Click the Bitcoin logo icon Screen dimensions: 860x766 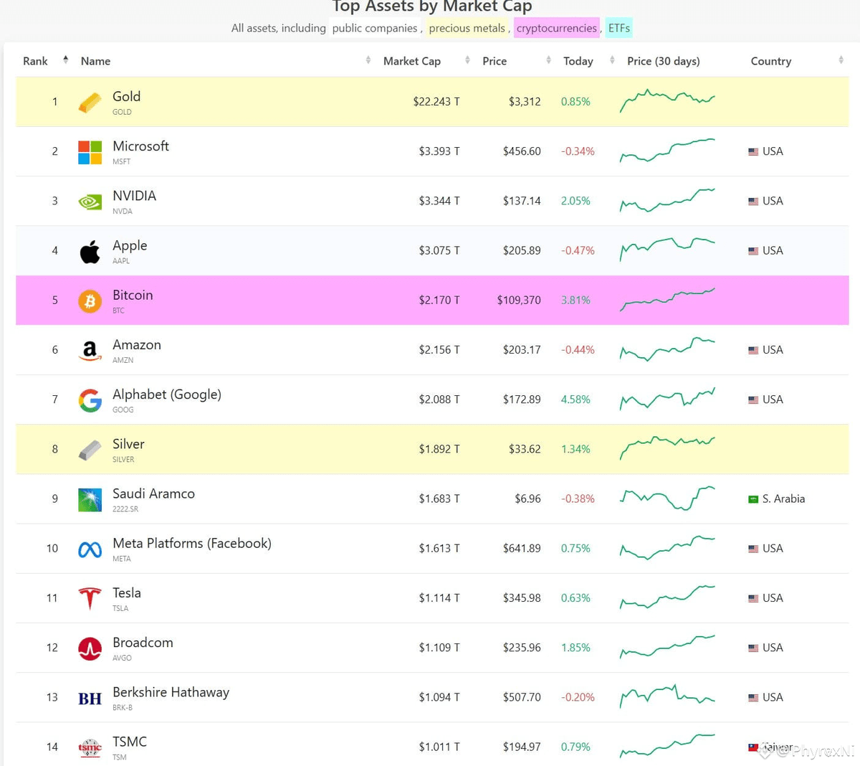click(90, 301)
